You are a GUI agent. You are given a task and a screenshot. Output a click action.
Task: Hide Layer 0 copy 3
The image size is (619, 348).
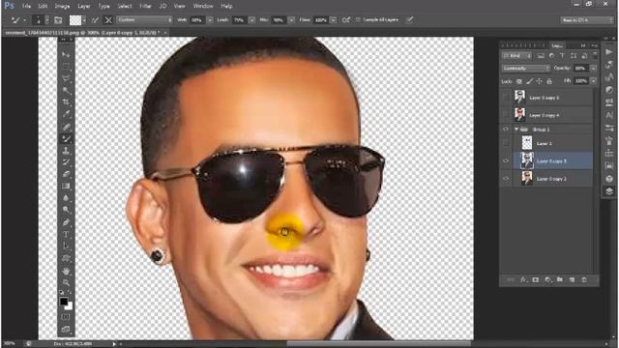[x=506, y=160]
